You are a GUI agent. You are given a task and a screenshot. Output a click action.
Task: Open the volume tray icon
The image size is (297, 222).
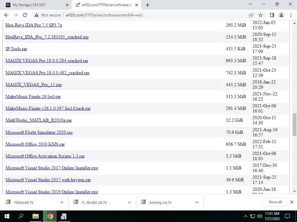(x=260, y=216)
